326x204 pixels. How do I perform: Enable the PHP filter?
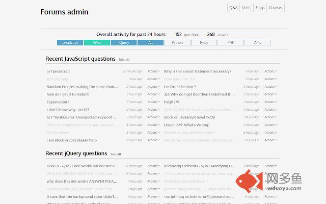(231, 42)
